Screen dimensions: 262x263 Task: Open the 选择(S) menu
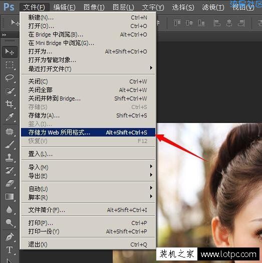click(x=183, y=7)
